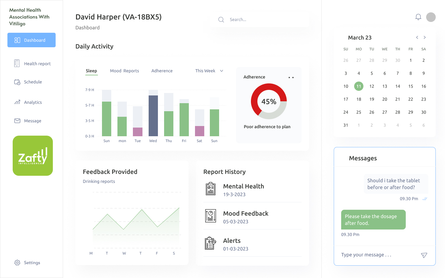Click the send message paper plane icon

coord(424,255)
